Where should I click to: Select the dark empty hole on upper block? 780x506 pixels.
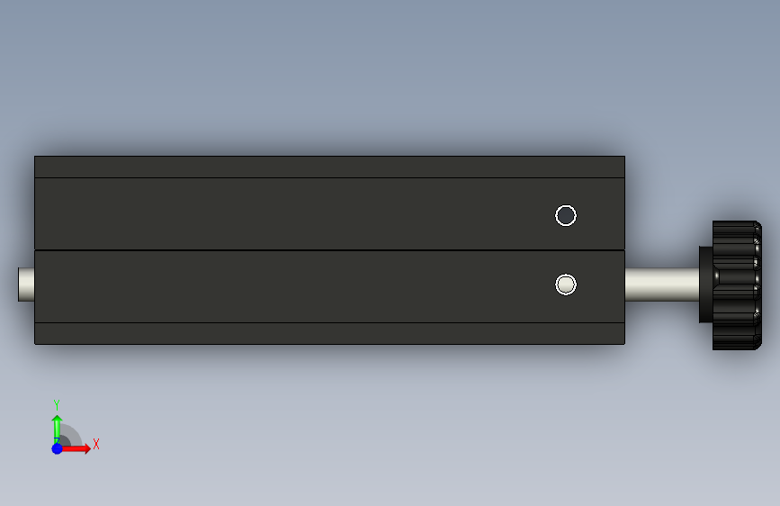[x=566, y=216]
